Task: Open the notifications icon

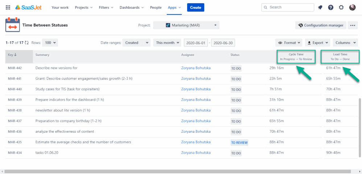Action: click(320, 7)
